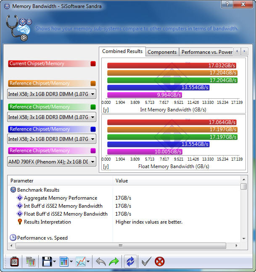256x272 pixels.
Task: Select the Combined Results tab
Action: 122,51
